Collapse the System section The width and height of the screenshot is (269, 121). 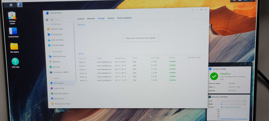click(51, 78)
